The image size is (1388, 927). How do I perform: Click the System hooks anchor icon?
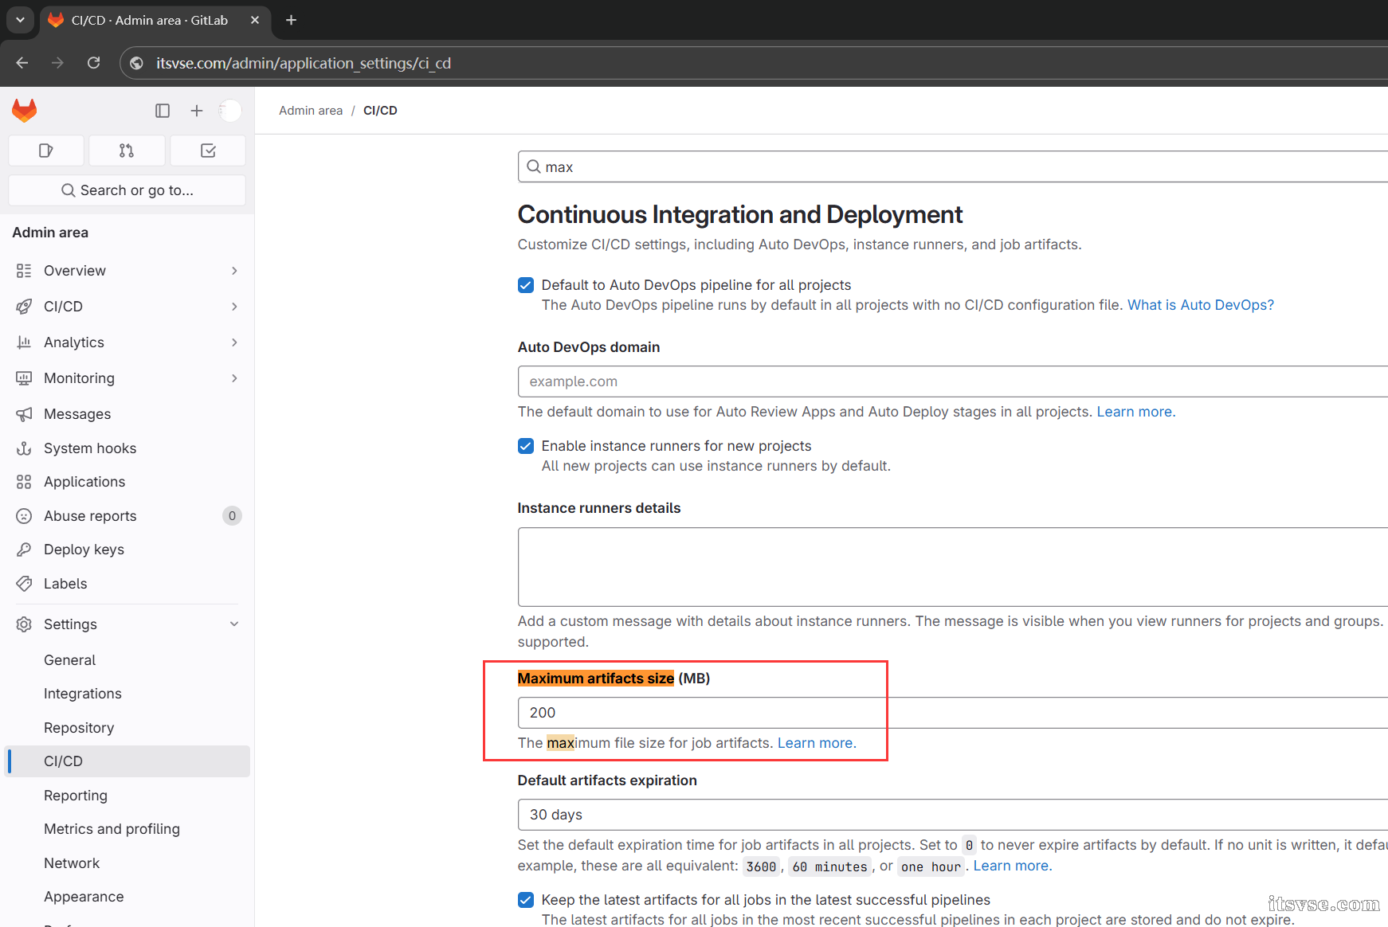(24, 448)
